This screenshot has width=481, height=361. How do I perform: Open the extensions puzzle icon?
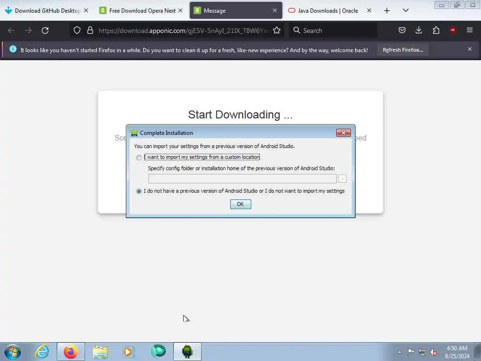[436, 30]
